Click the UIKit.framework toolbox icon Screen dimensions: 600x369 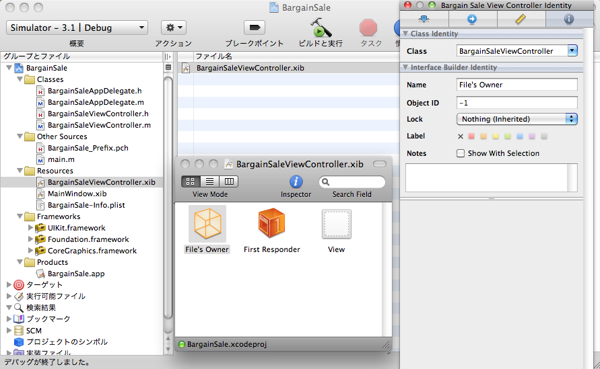pyautogui.click(x=40, y=228)
